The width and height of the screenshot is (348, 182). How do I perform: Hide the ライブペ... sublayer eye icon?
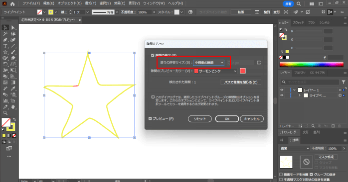tap(282, 95)
